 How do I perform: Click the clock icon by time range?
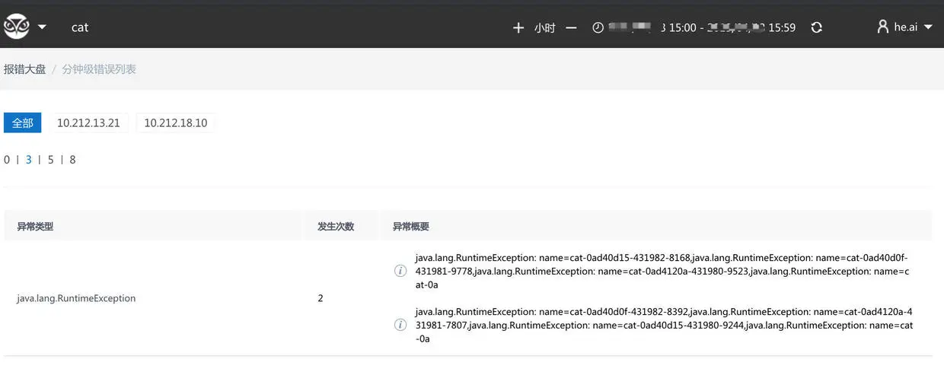point(598,27)
